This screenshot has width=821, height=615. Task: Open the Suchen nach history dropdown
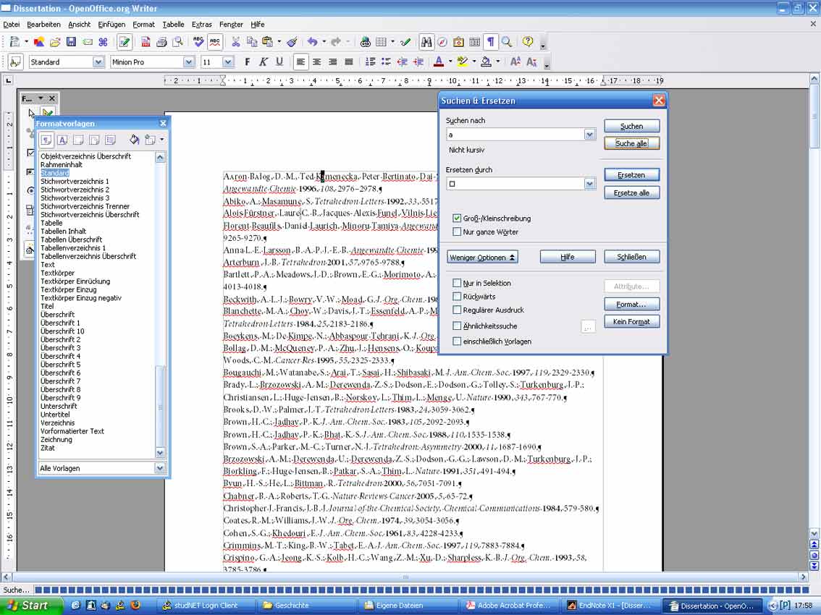tap(589, 135)
